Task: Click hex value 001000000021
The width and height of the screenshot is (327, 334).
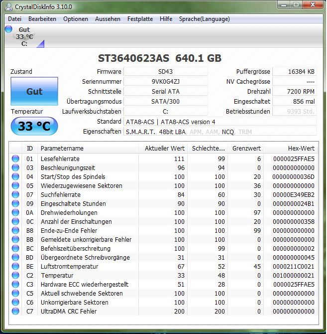Action: 294,275
